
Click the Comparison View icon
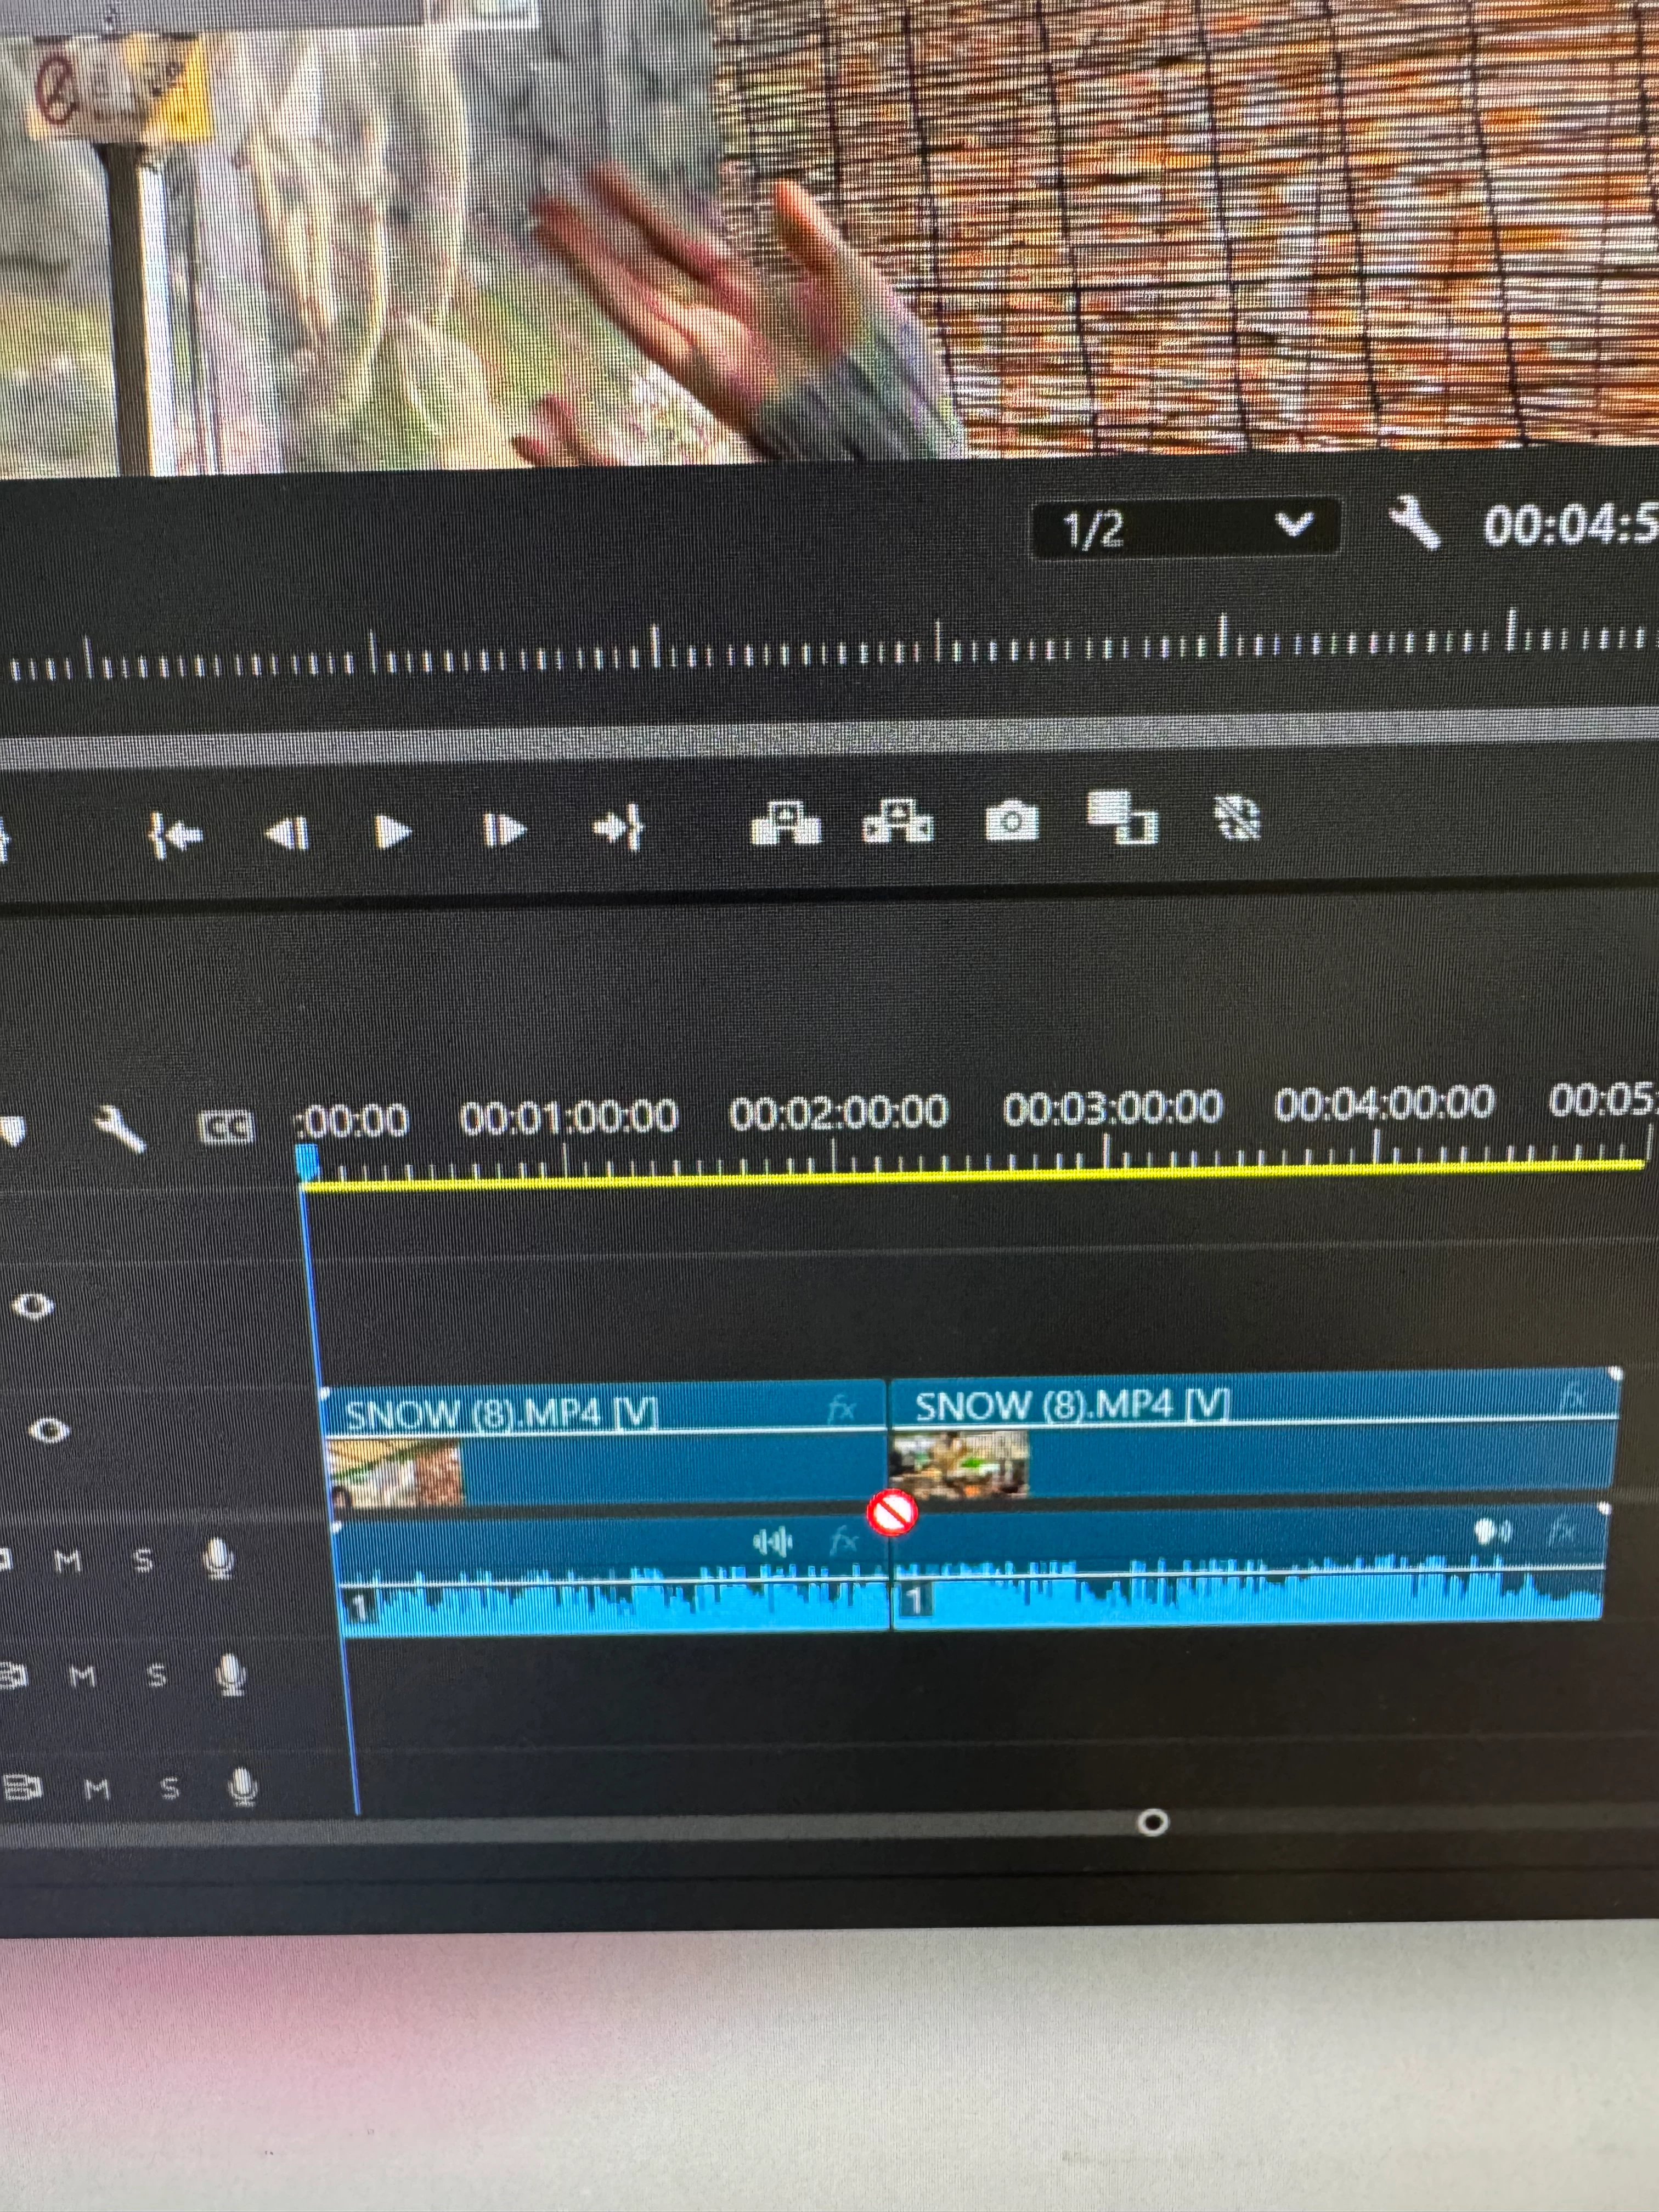point(1122,817)
